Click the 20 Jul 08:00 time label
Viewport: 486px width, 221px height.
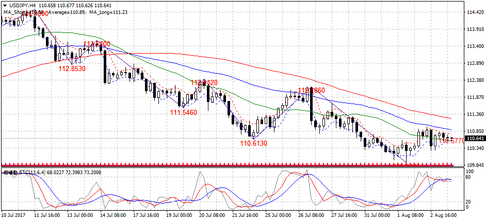(x=210, y=214)
